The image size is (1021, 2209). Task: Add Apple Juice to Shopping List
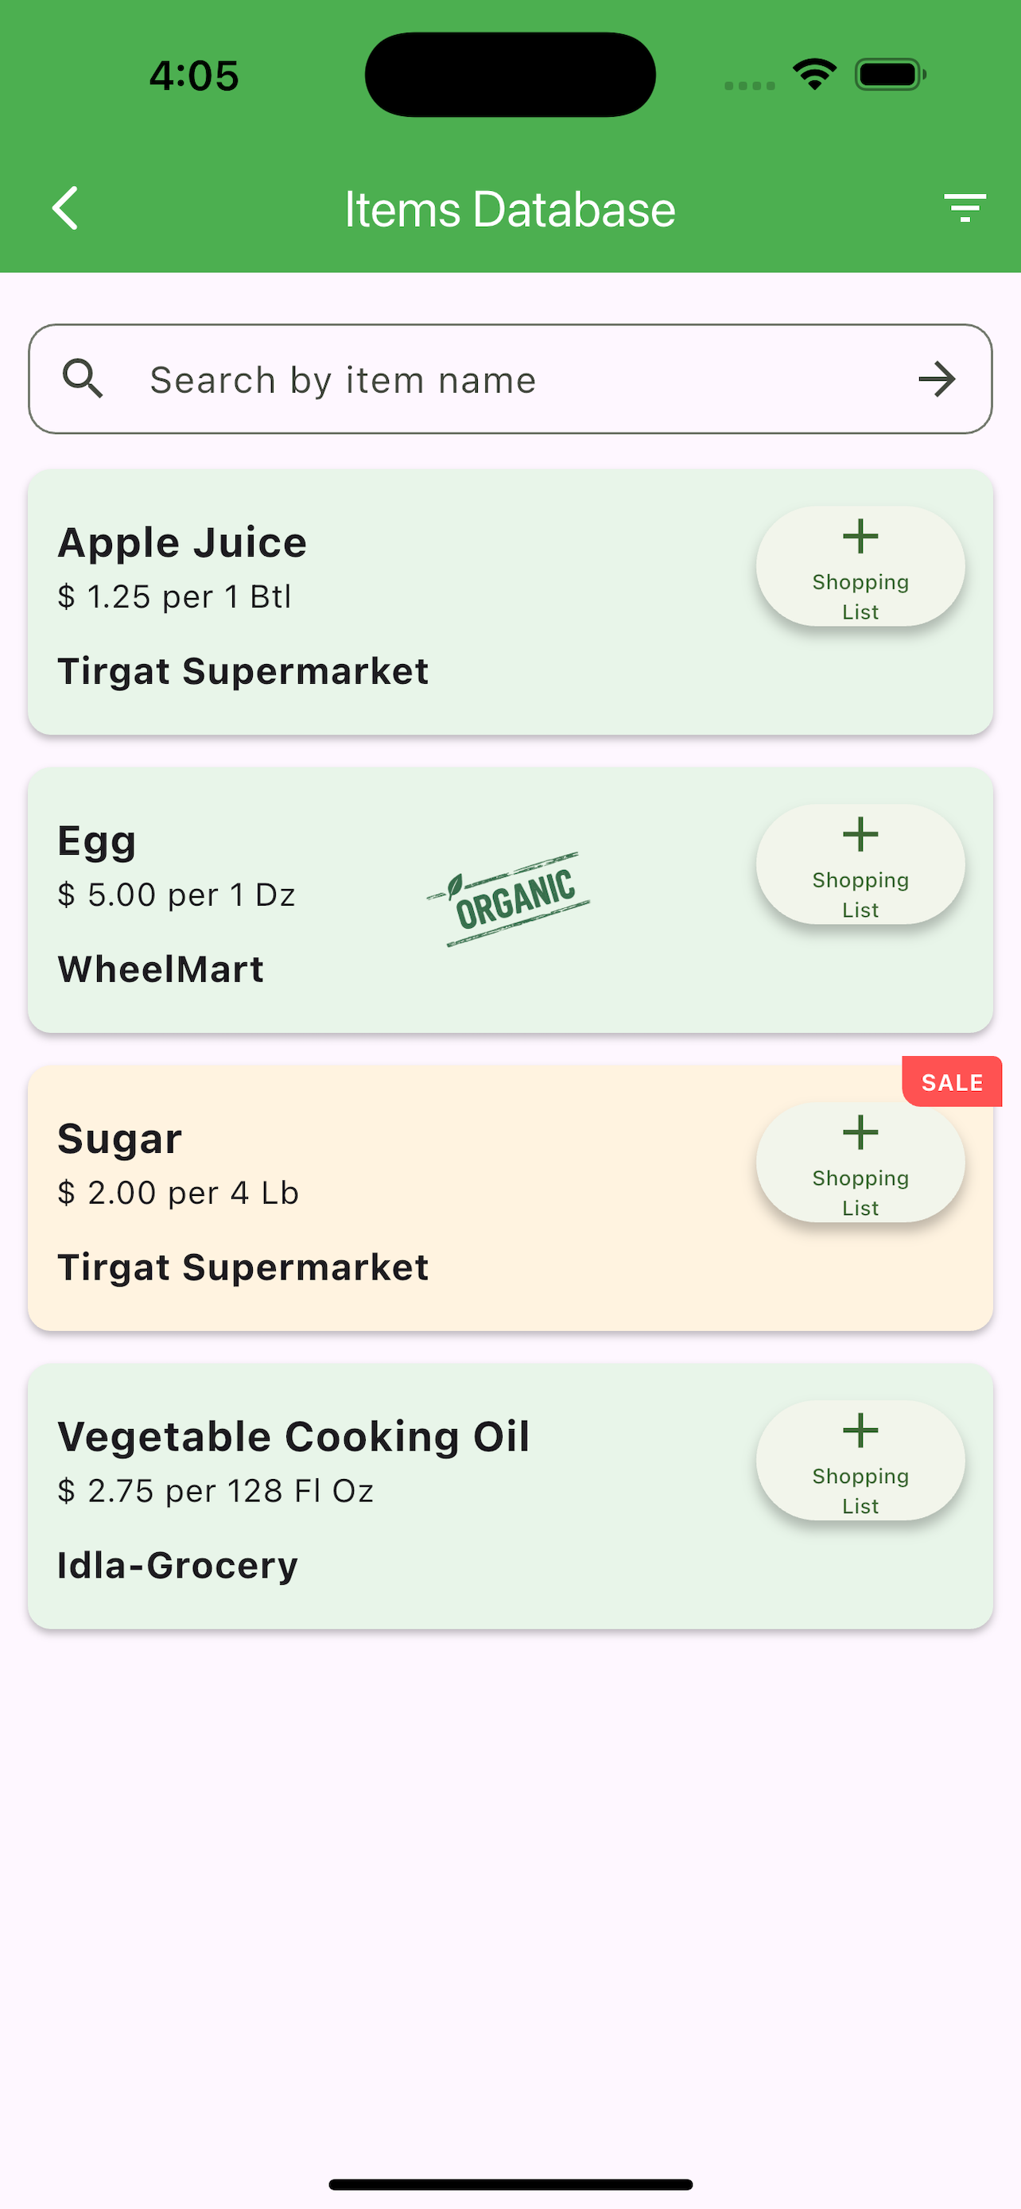(860, 566)
